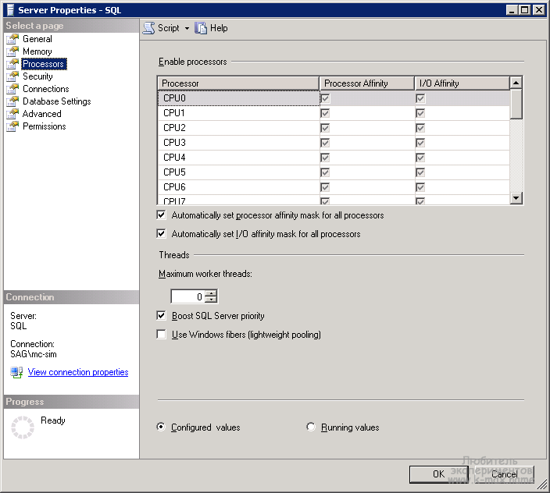
Task: Select Running values radio button
Action: pos(311,427)
